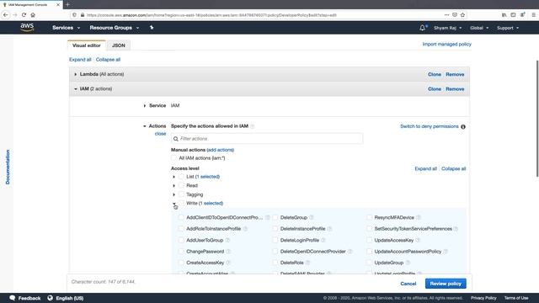Remove the Lambda policy block
This screenshot has height=303, width=539.
coord(455,74)
